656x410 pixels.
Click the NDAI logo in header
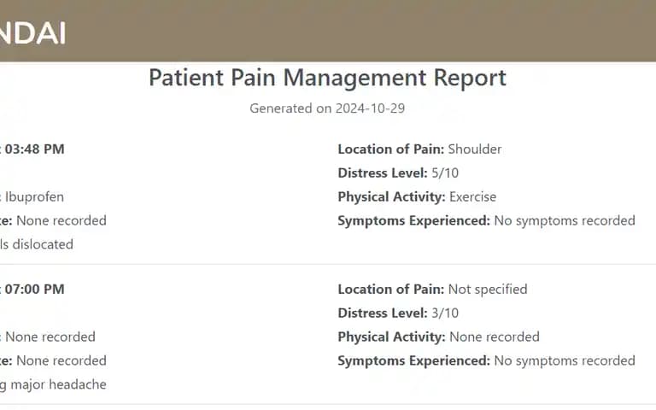32,33
